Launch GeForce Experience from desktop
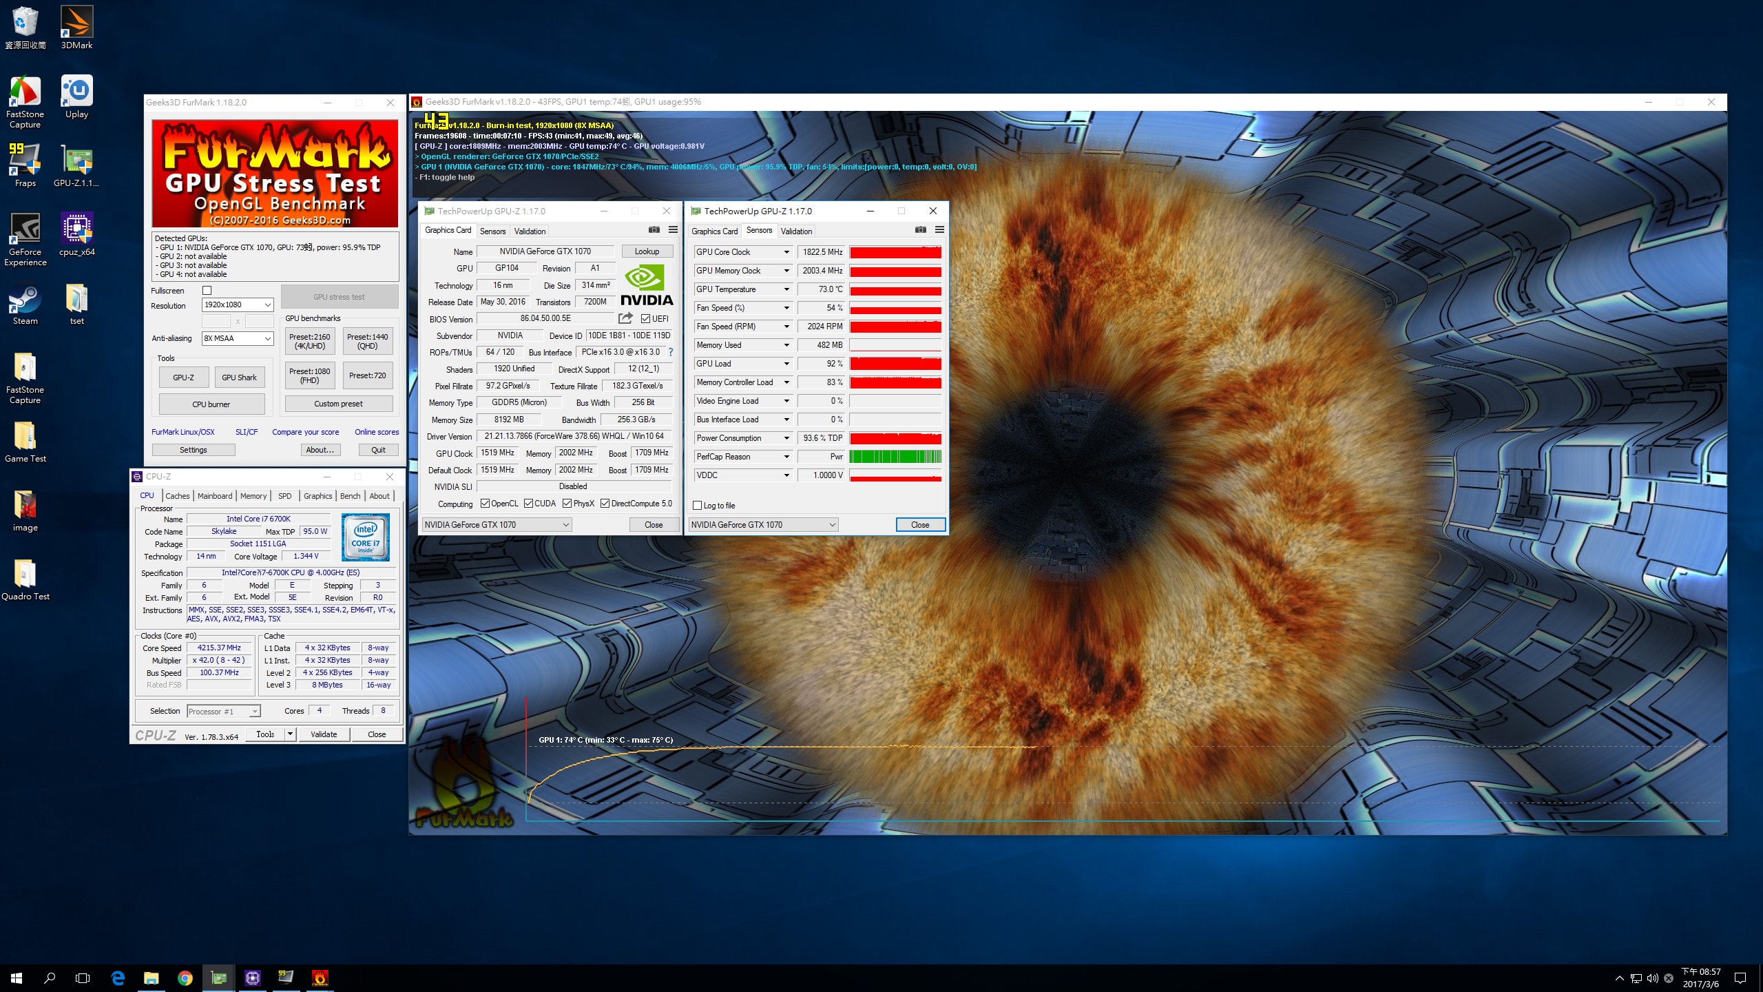 pyautogui.click(x=25, y=239)
